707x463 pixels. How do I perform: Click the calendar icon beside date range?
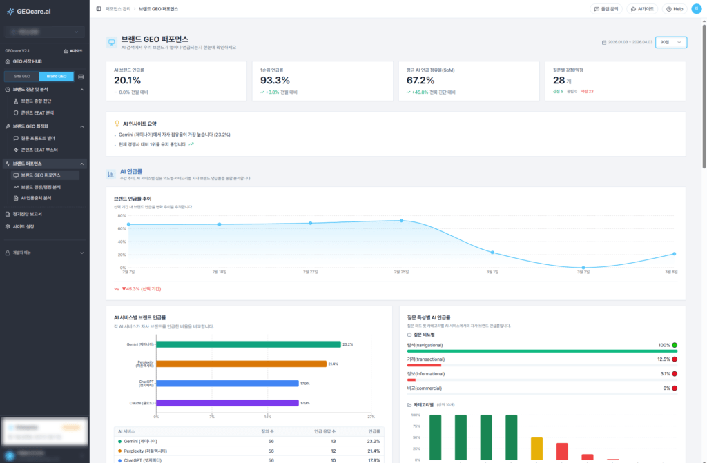tap(604, 43)
